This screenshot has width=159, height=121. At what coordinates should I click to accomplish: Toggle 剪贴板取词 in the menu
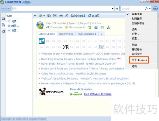click(138, 23)
